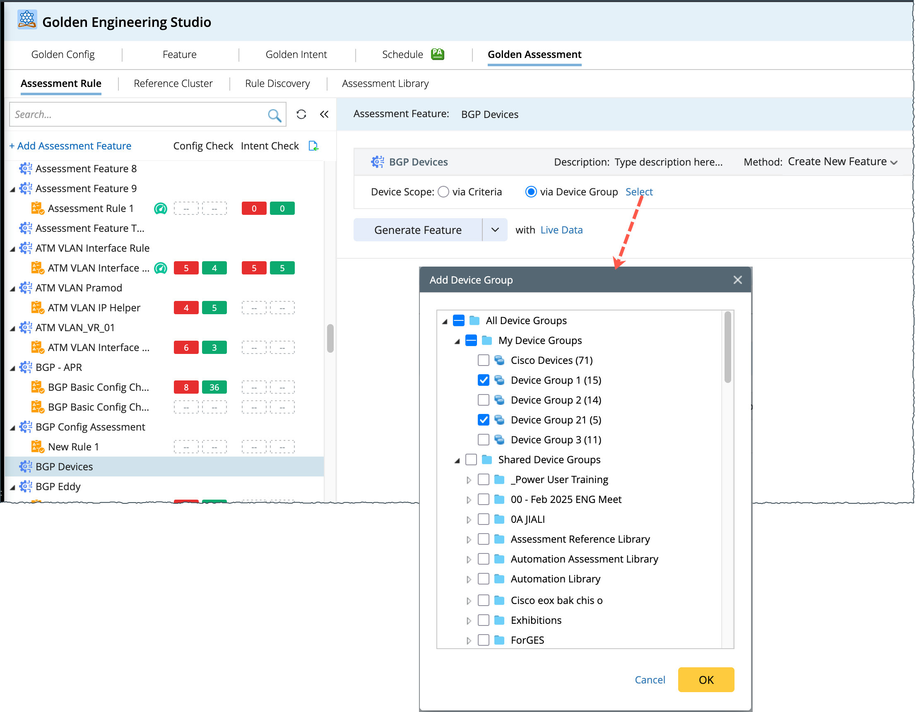Screen dimensions: 915x712
Task: Open the Rule Discovery sub-tab
Action: click(277, 83)
